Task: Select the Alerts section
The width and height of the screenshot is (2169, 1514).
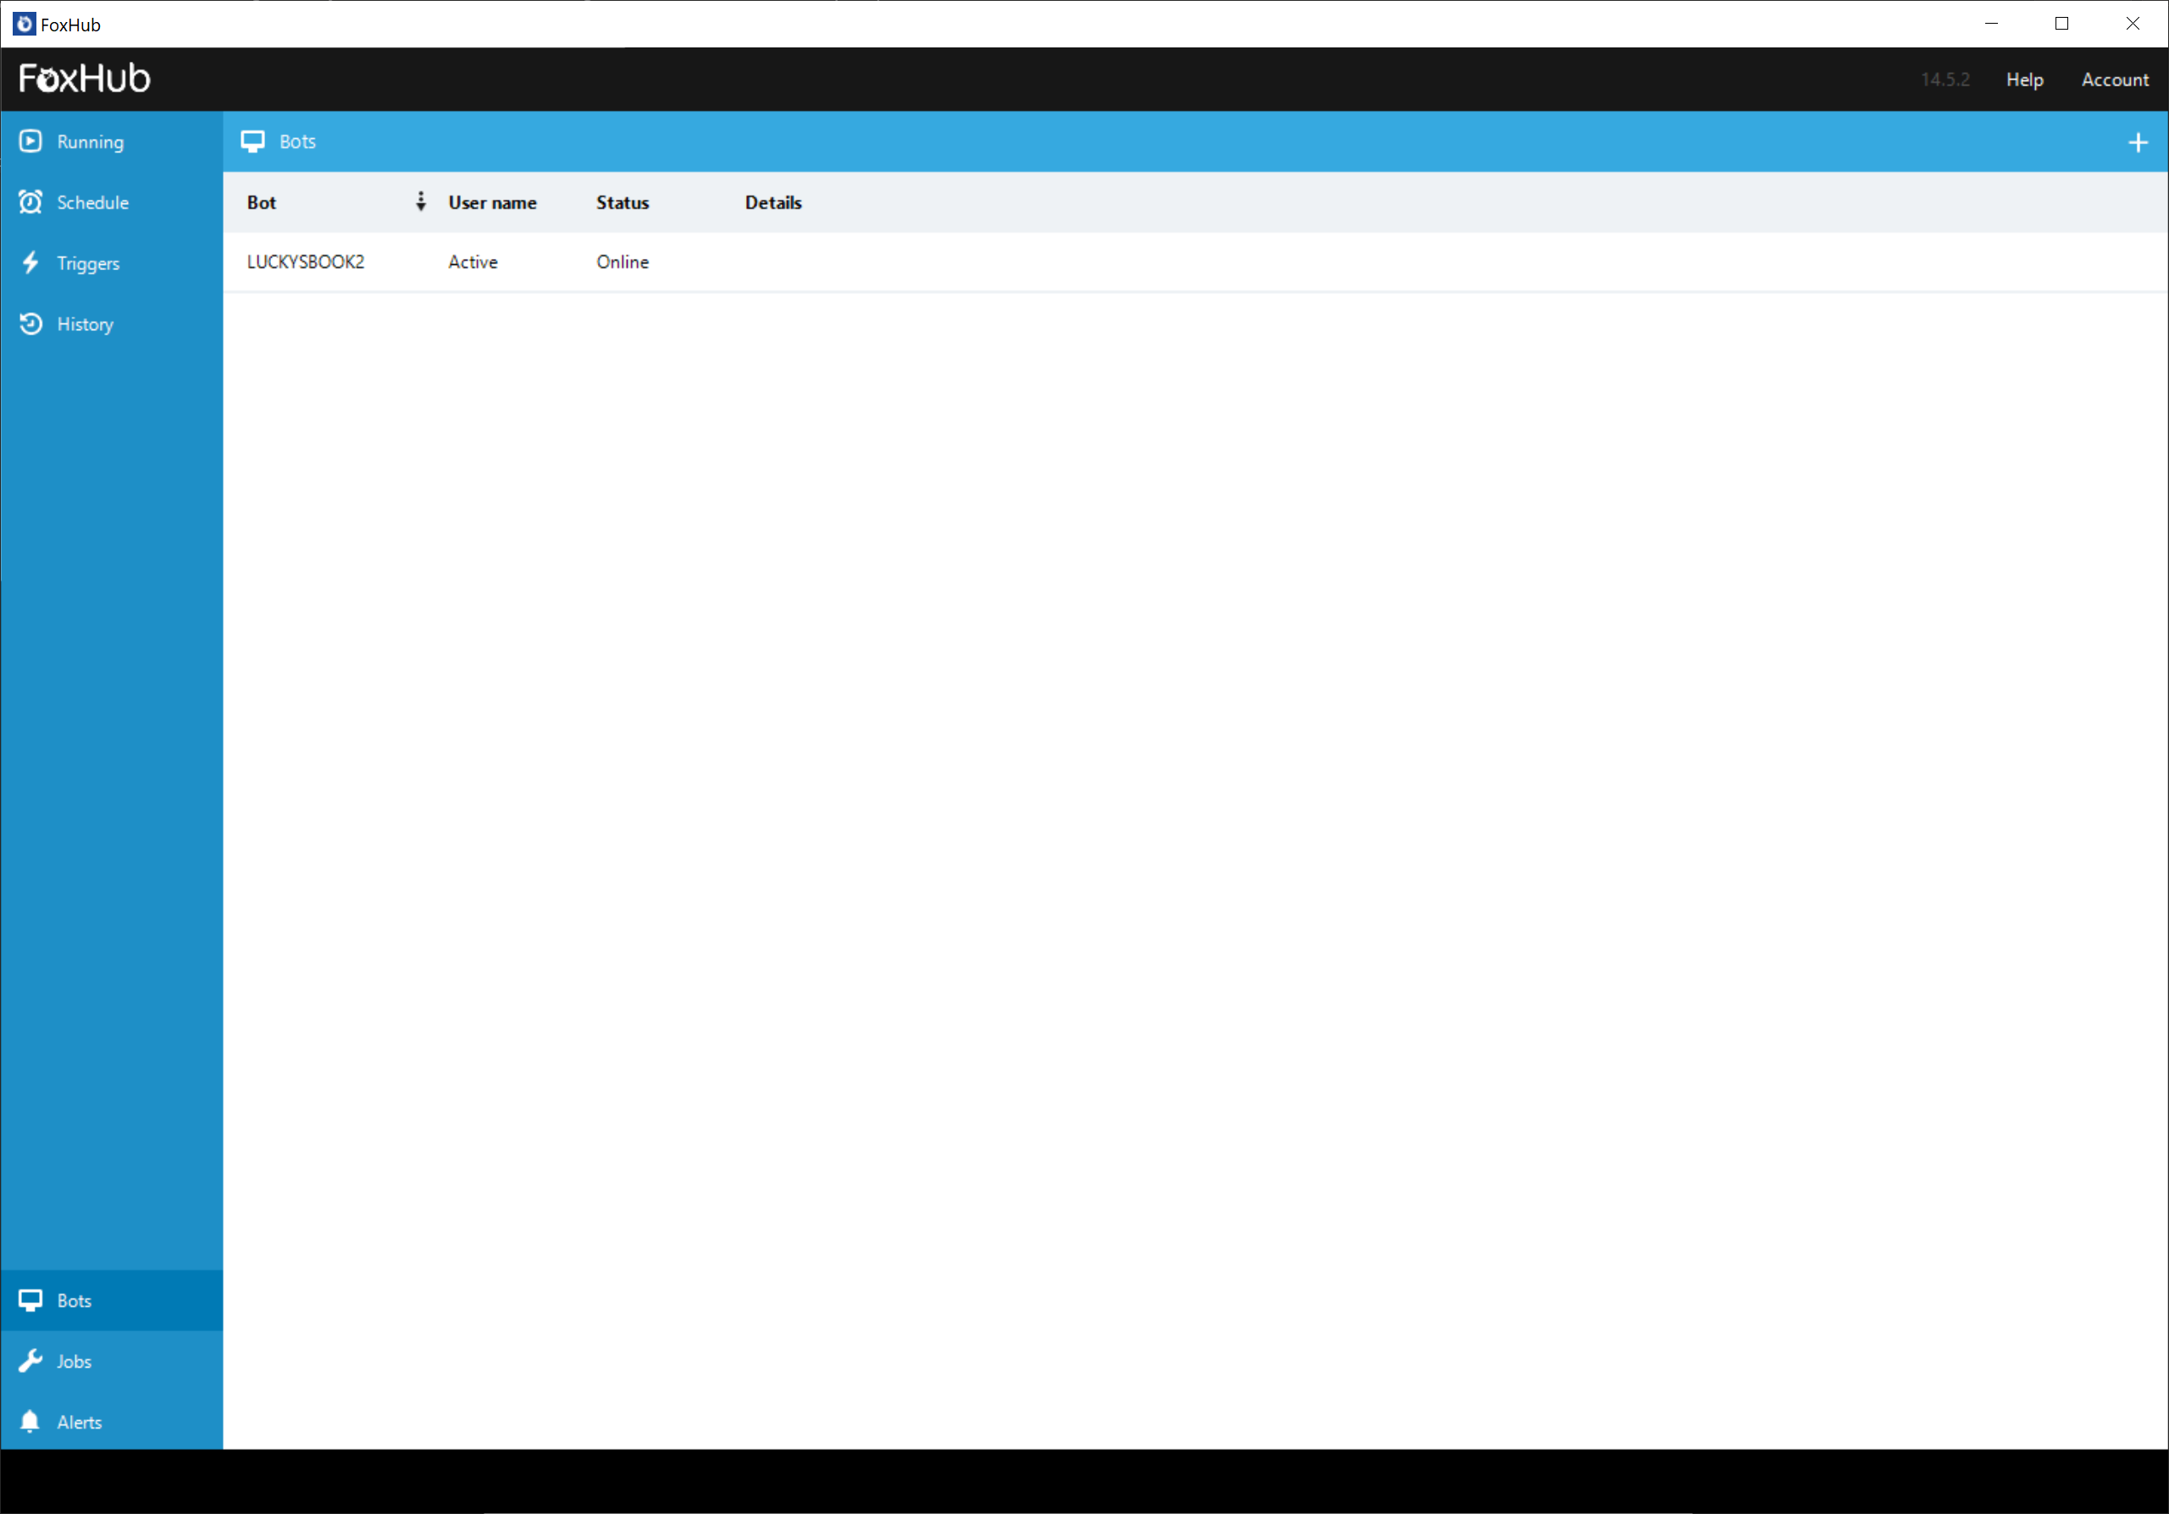Action: tap(79, 1422)
